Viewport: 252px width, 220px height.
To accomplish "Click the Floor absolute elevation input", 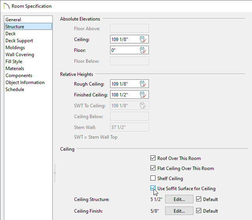I will pos(129,50).
